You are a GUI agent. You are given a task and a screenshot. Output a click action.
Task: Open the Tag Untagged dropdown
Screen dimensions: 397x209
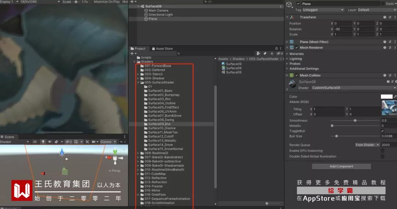tap(323, 10)
